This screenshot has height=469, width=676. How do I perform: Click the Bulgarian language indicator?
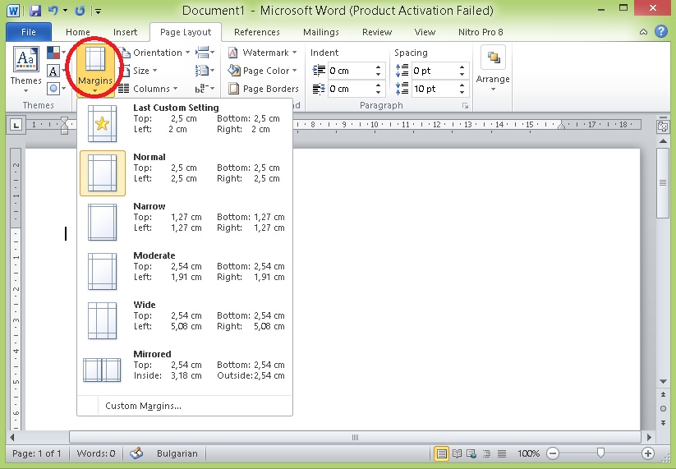pos(177,453)
